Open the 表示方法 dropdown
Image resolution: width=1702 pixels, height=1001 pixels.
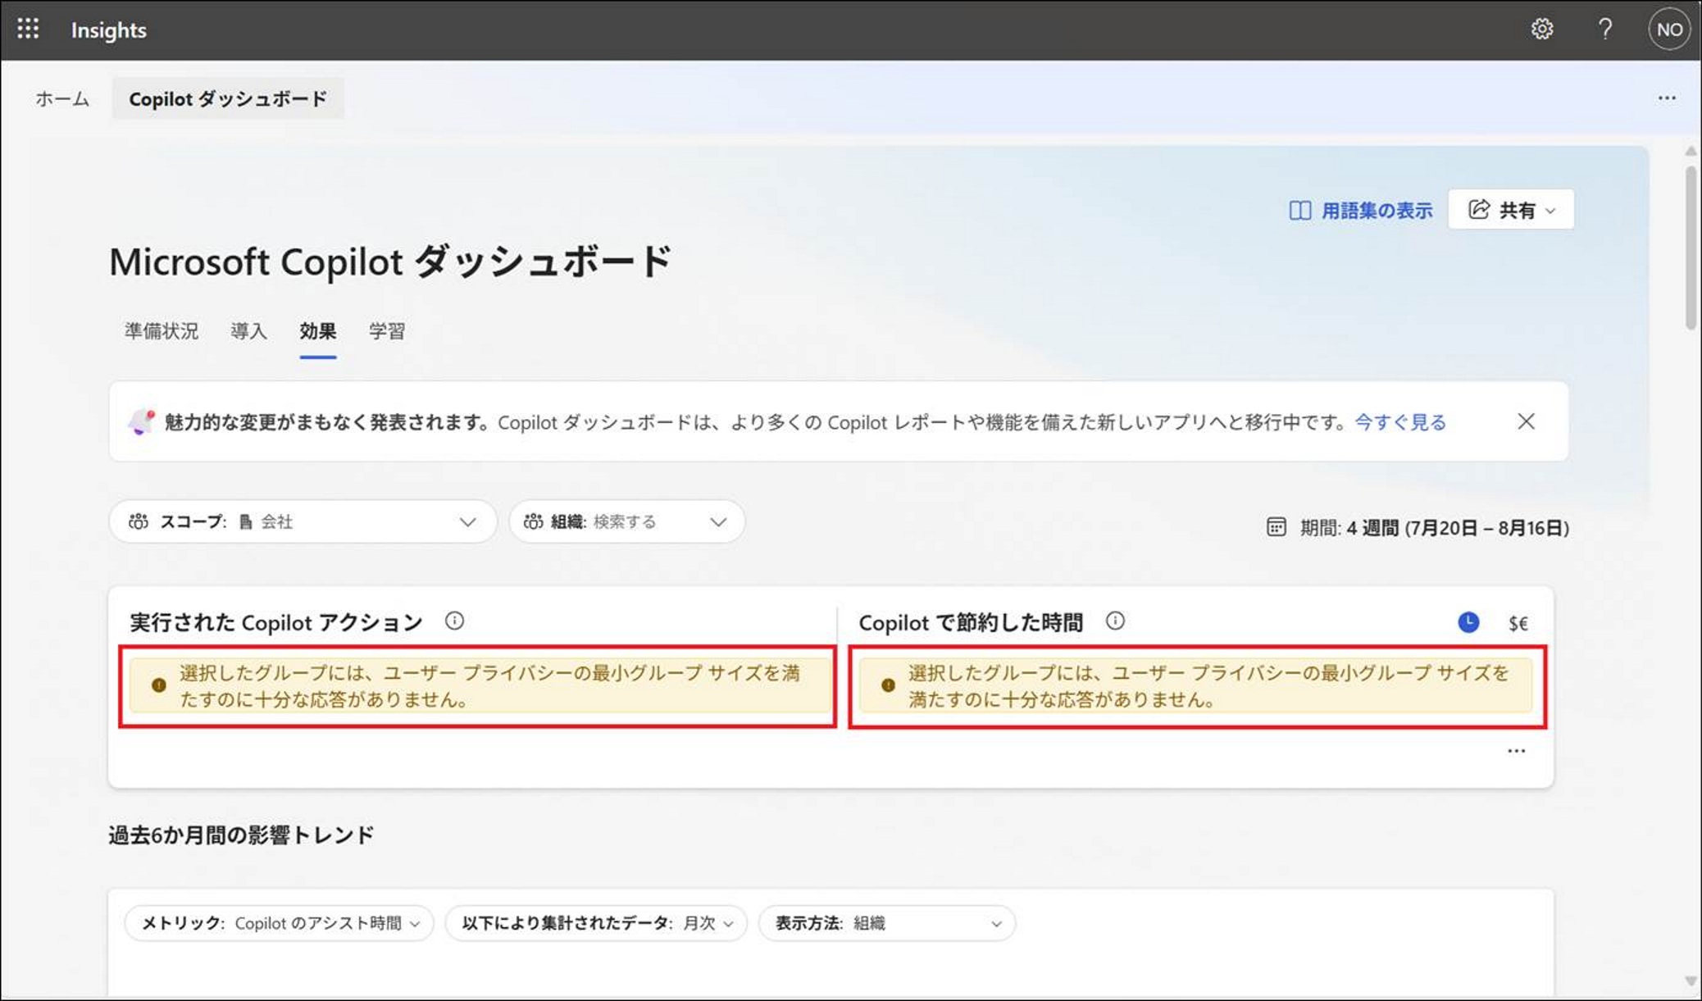[886, 923]
